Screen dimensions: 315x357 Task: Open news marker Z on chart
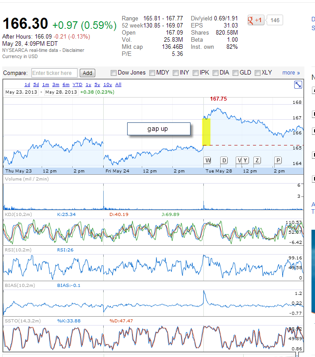pos(257,160)
